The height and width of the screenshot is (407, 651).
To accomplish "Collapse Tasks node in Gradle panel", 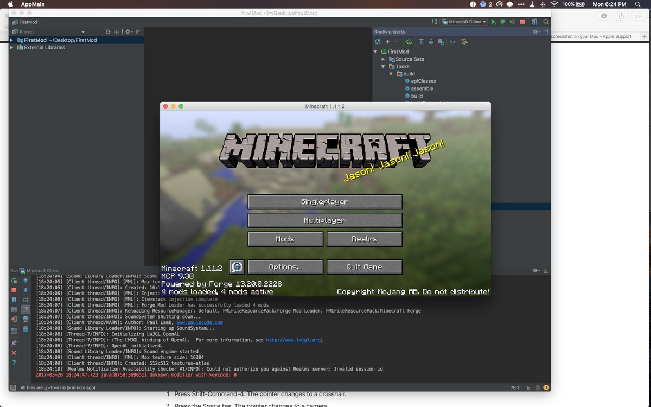I will 384,67.
